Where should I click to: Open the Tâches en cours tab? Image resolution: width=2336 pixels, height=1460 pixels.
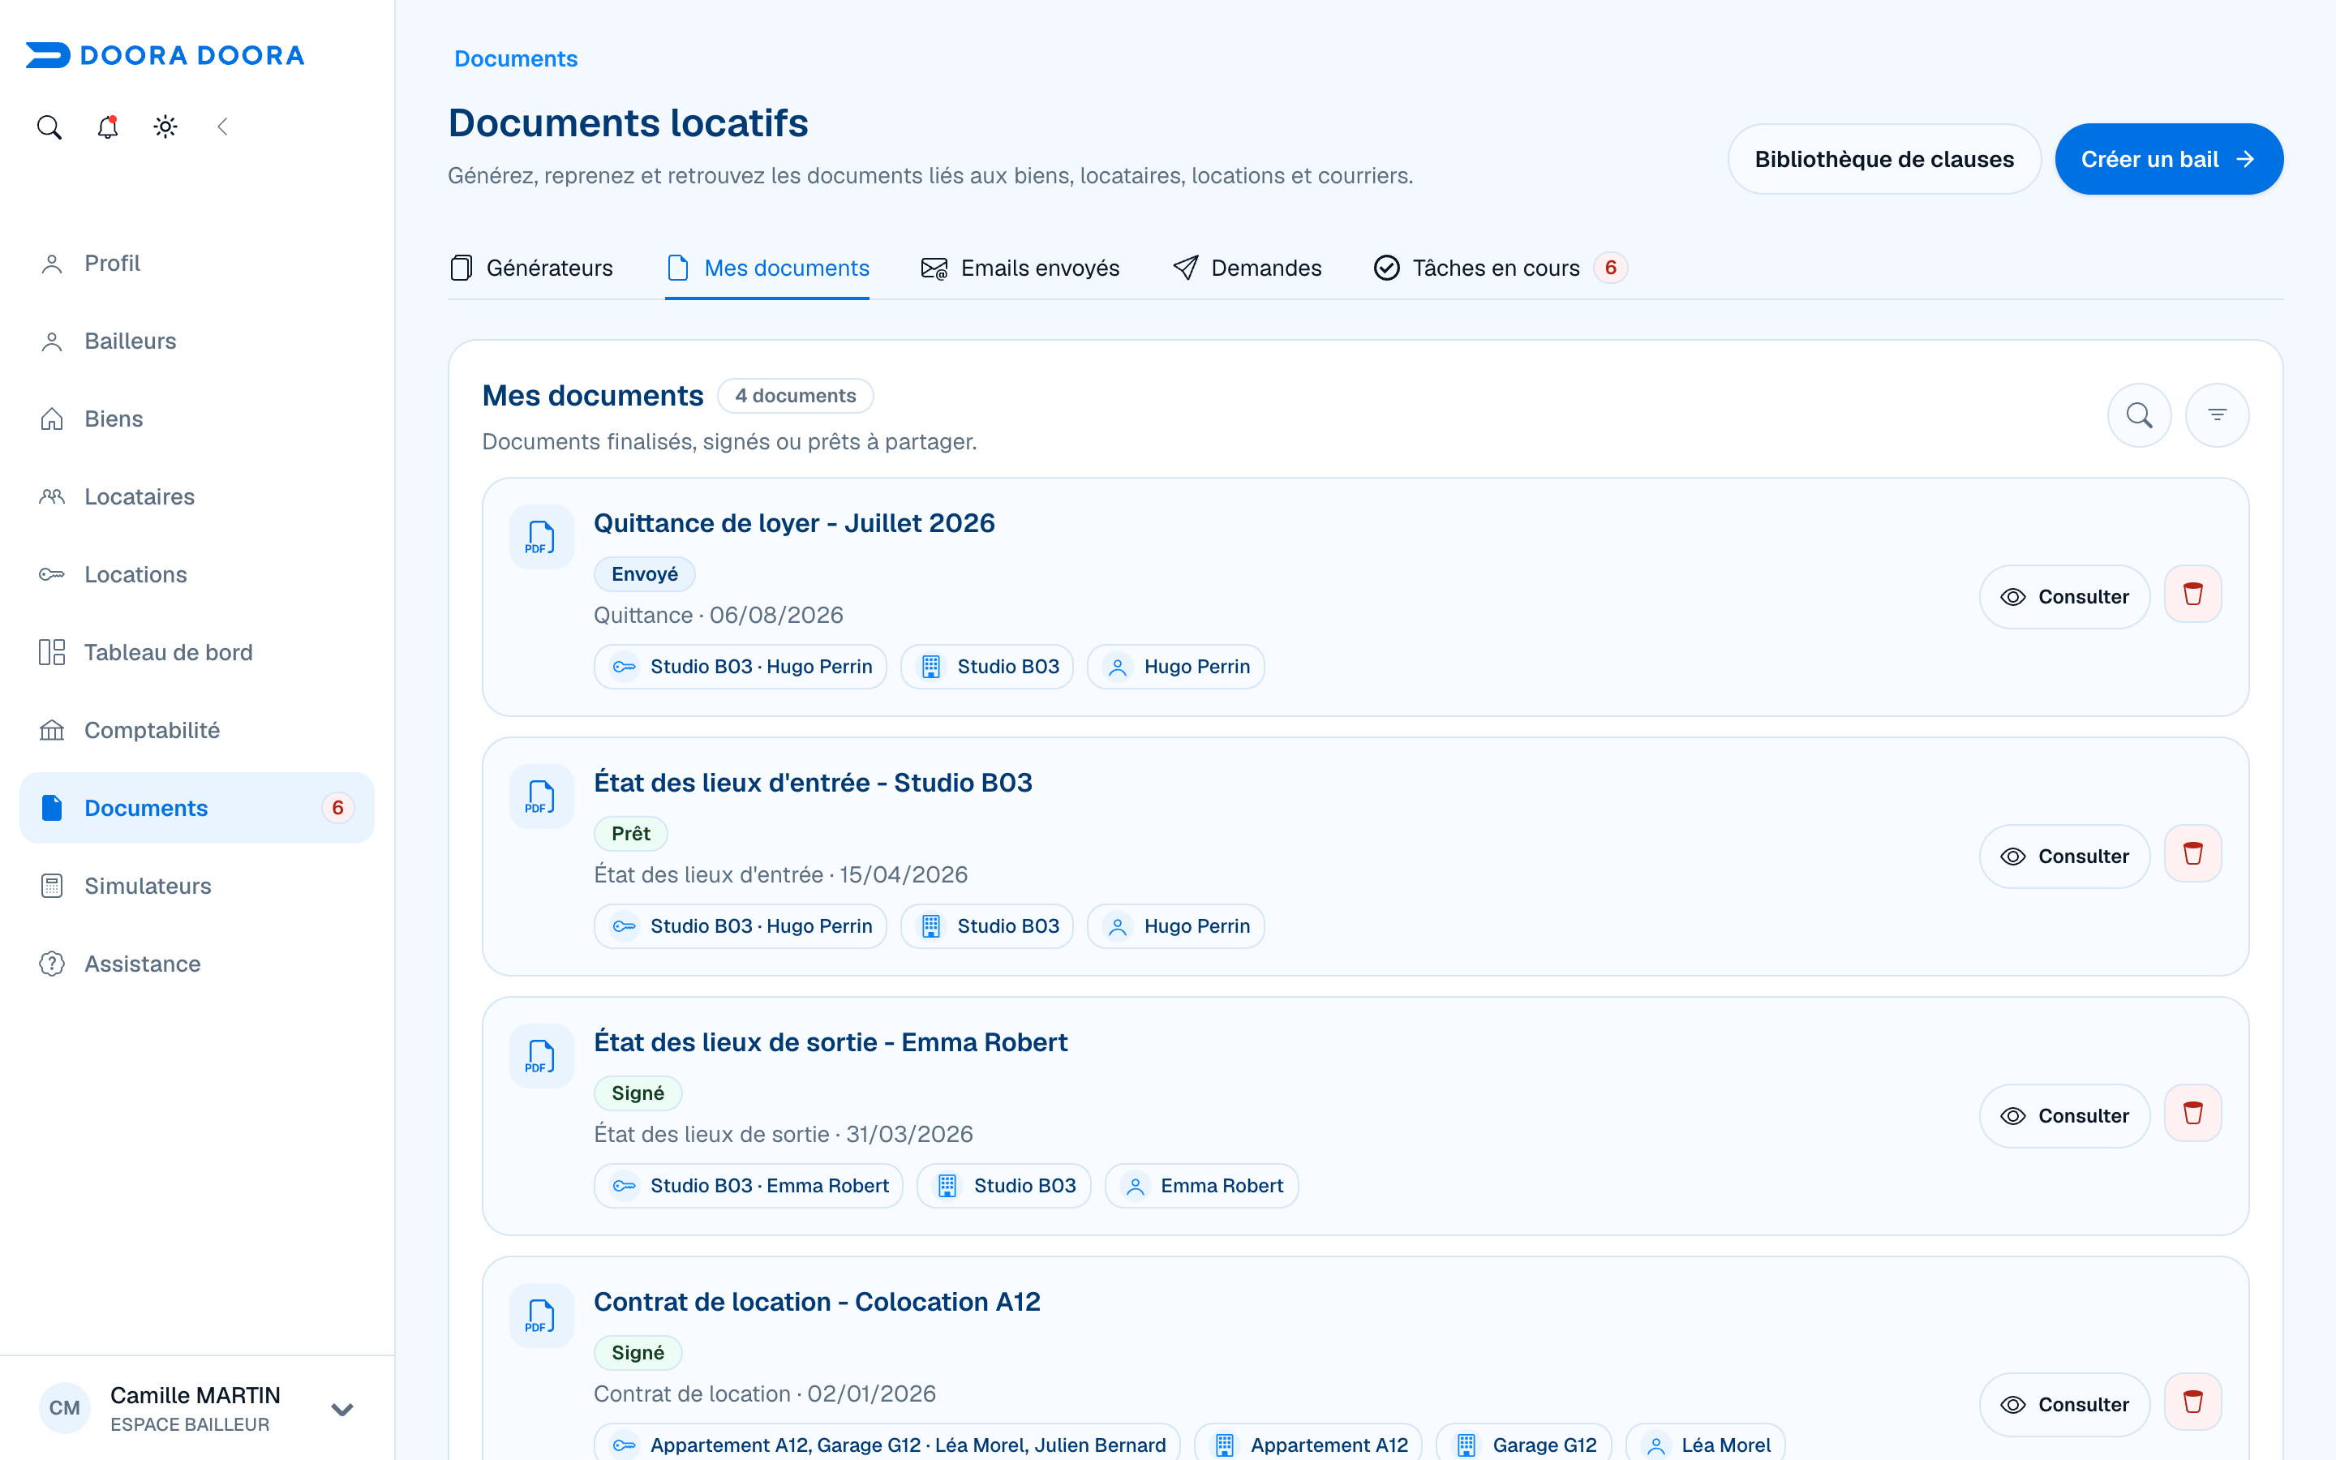pos(1500,268)
